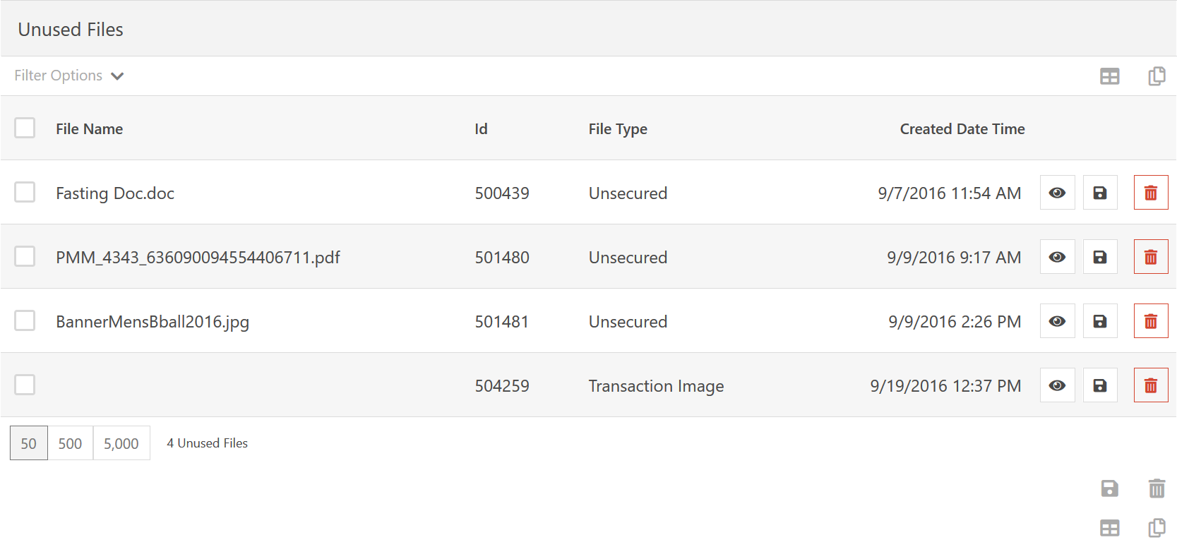The width and height of the screenshot is (1177, 547).
Task: Save the PMM_4343 pdf file
Action: 1099,257
